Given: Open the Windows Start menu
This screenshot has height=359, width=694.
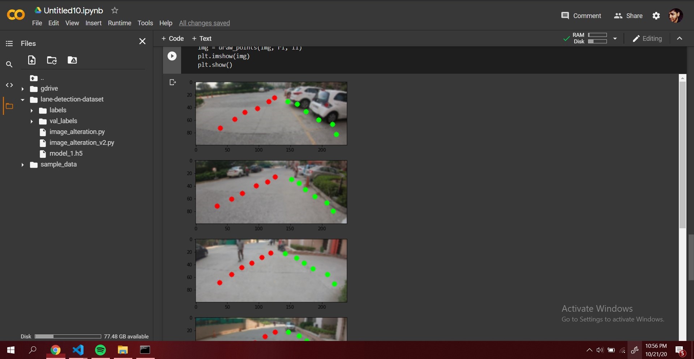Looking at the screenshot, I should pyautogui.click(x=11, y=350).
